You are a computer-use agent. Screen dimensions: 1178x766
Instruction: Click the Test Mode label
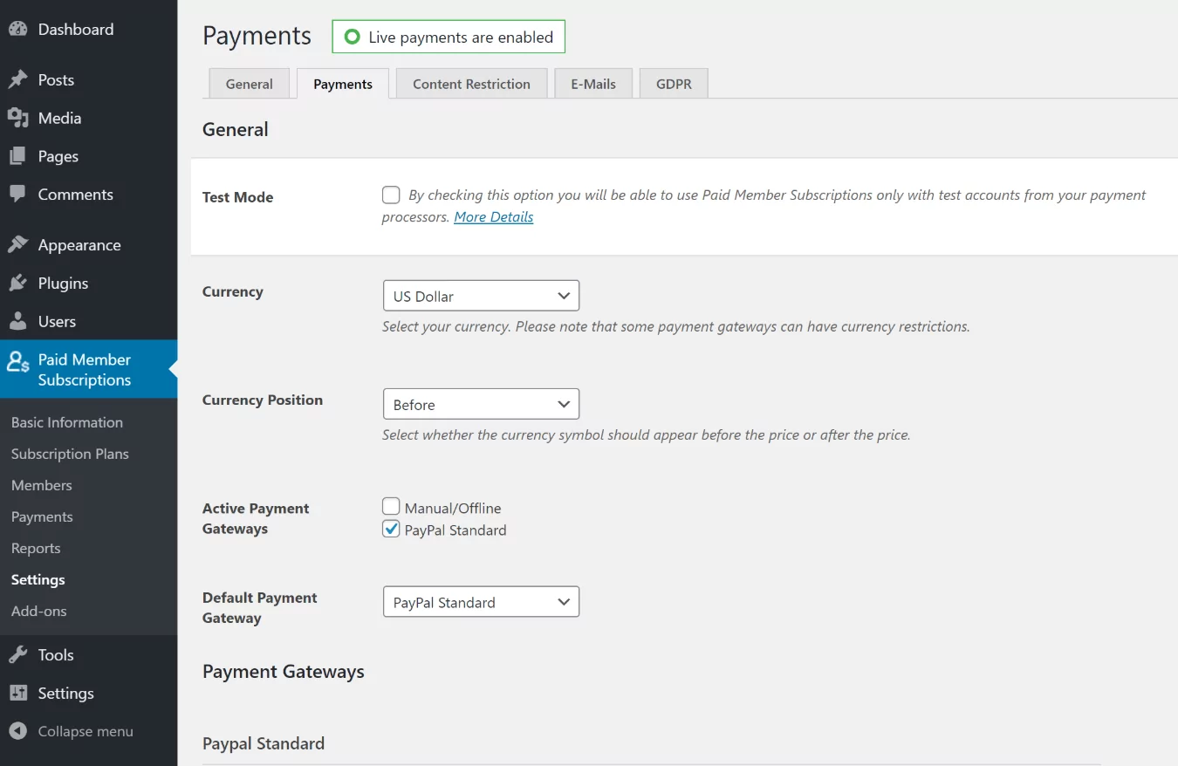pos(238,197)
